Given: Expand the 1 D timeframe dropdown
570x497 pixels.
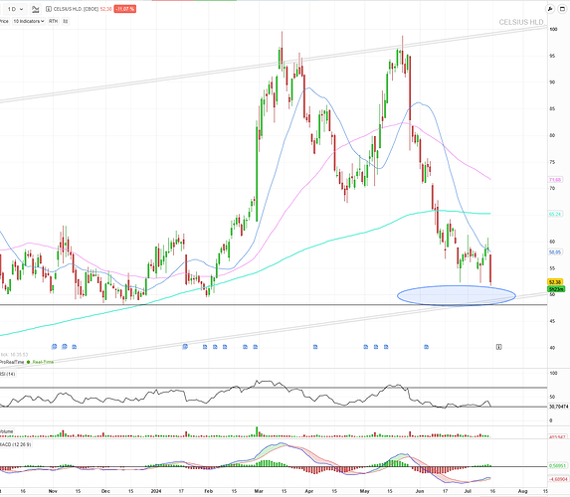Looking at the screenshot, I should pyautogui.click(x=15, y=9).
